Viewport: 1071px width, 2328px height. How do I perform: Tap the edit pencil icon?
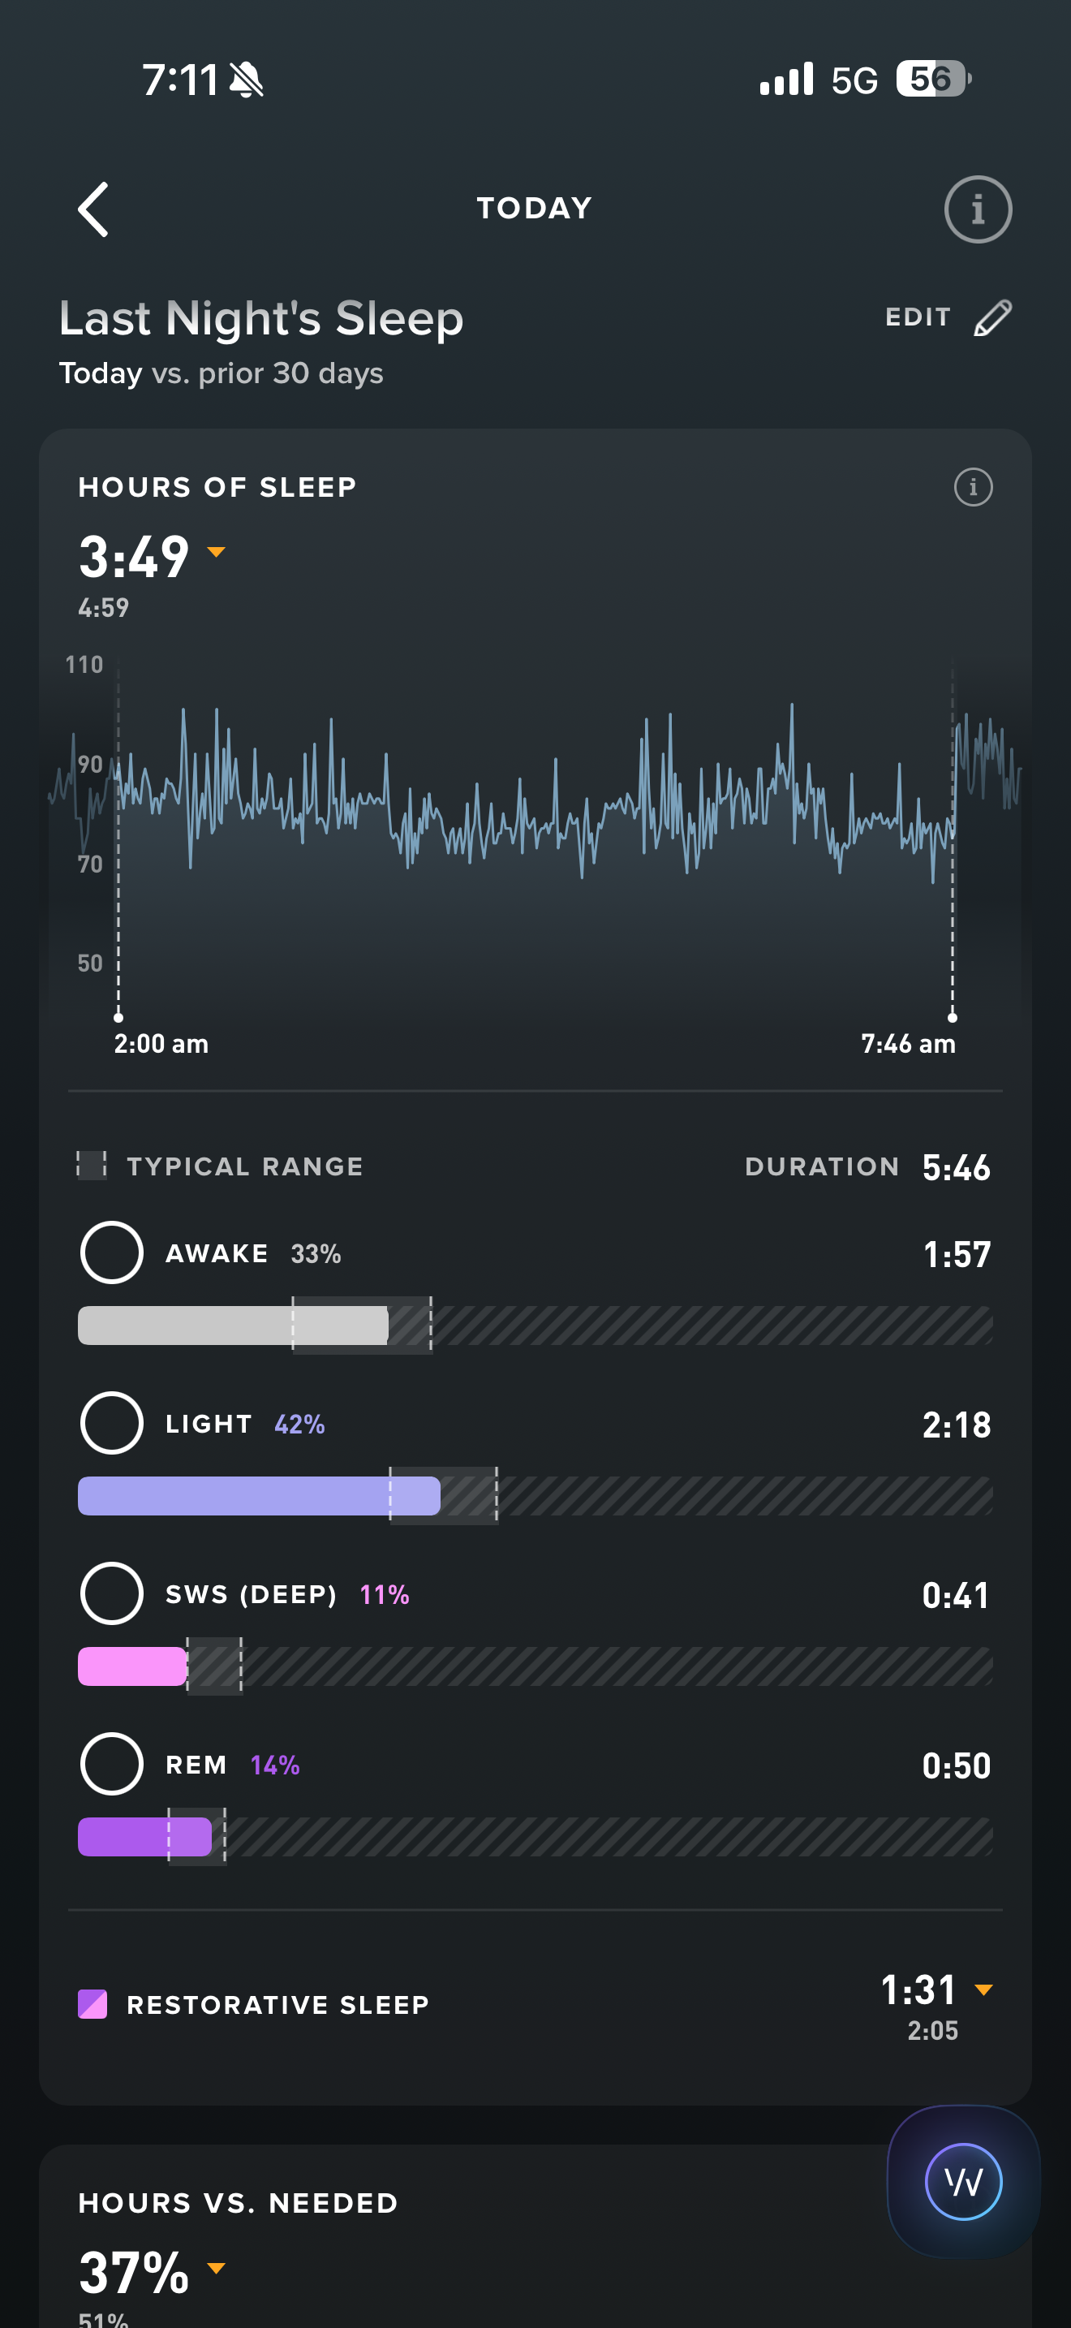(992, 318)
